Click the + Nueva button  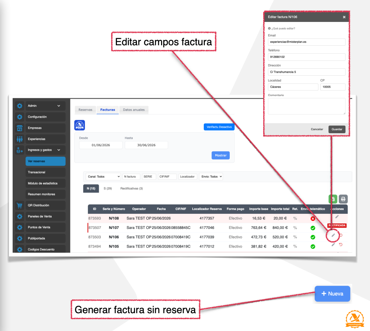point(332,294)
